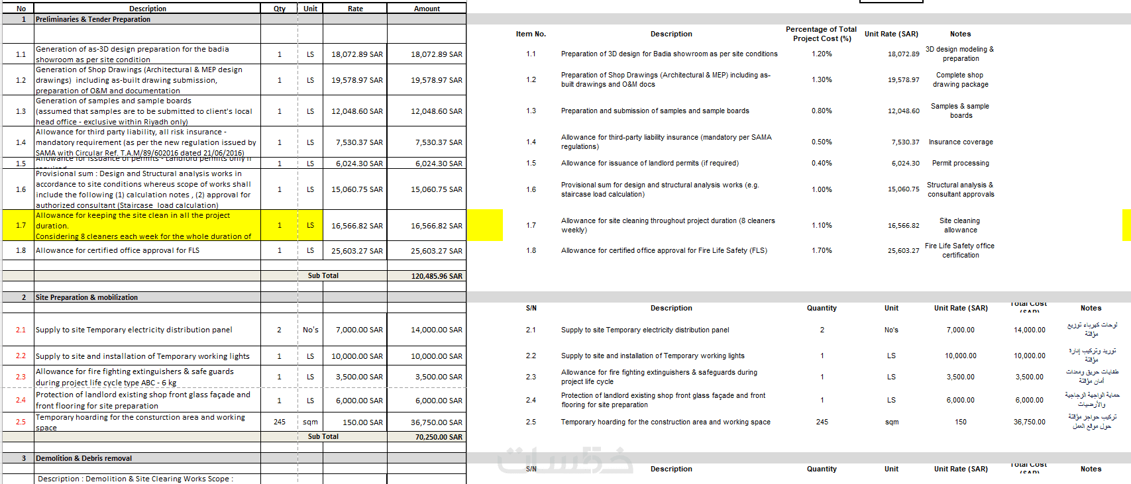This screenshot has width=1131, height=484.
Task: Click the 'Percentage of Total Project Cost (%)' header
Action: pos(822,34)
